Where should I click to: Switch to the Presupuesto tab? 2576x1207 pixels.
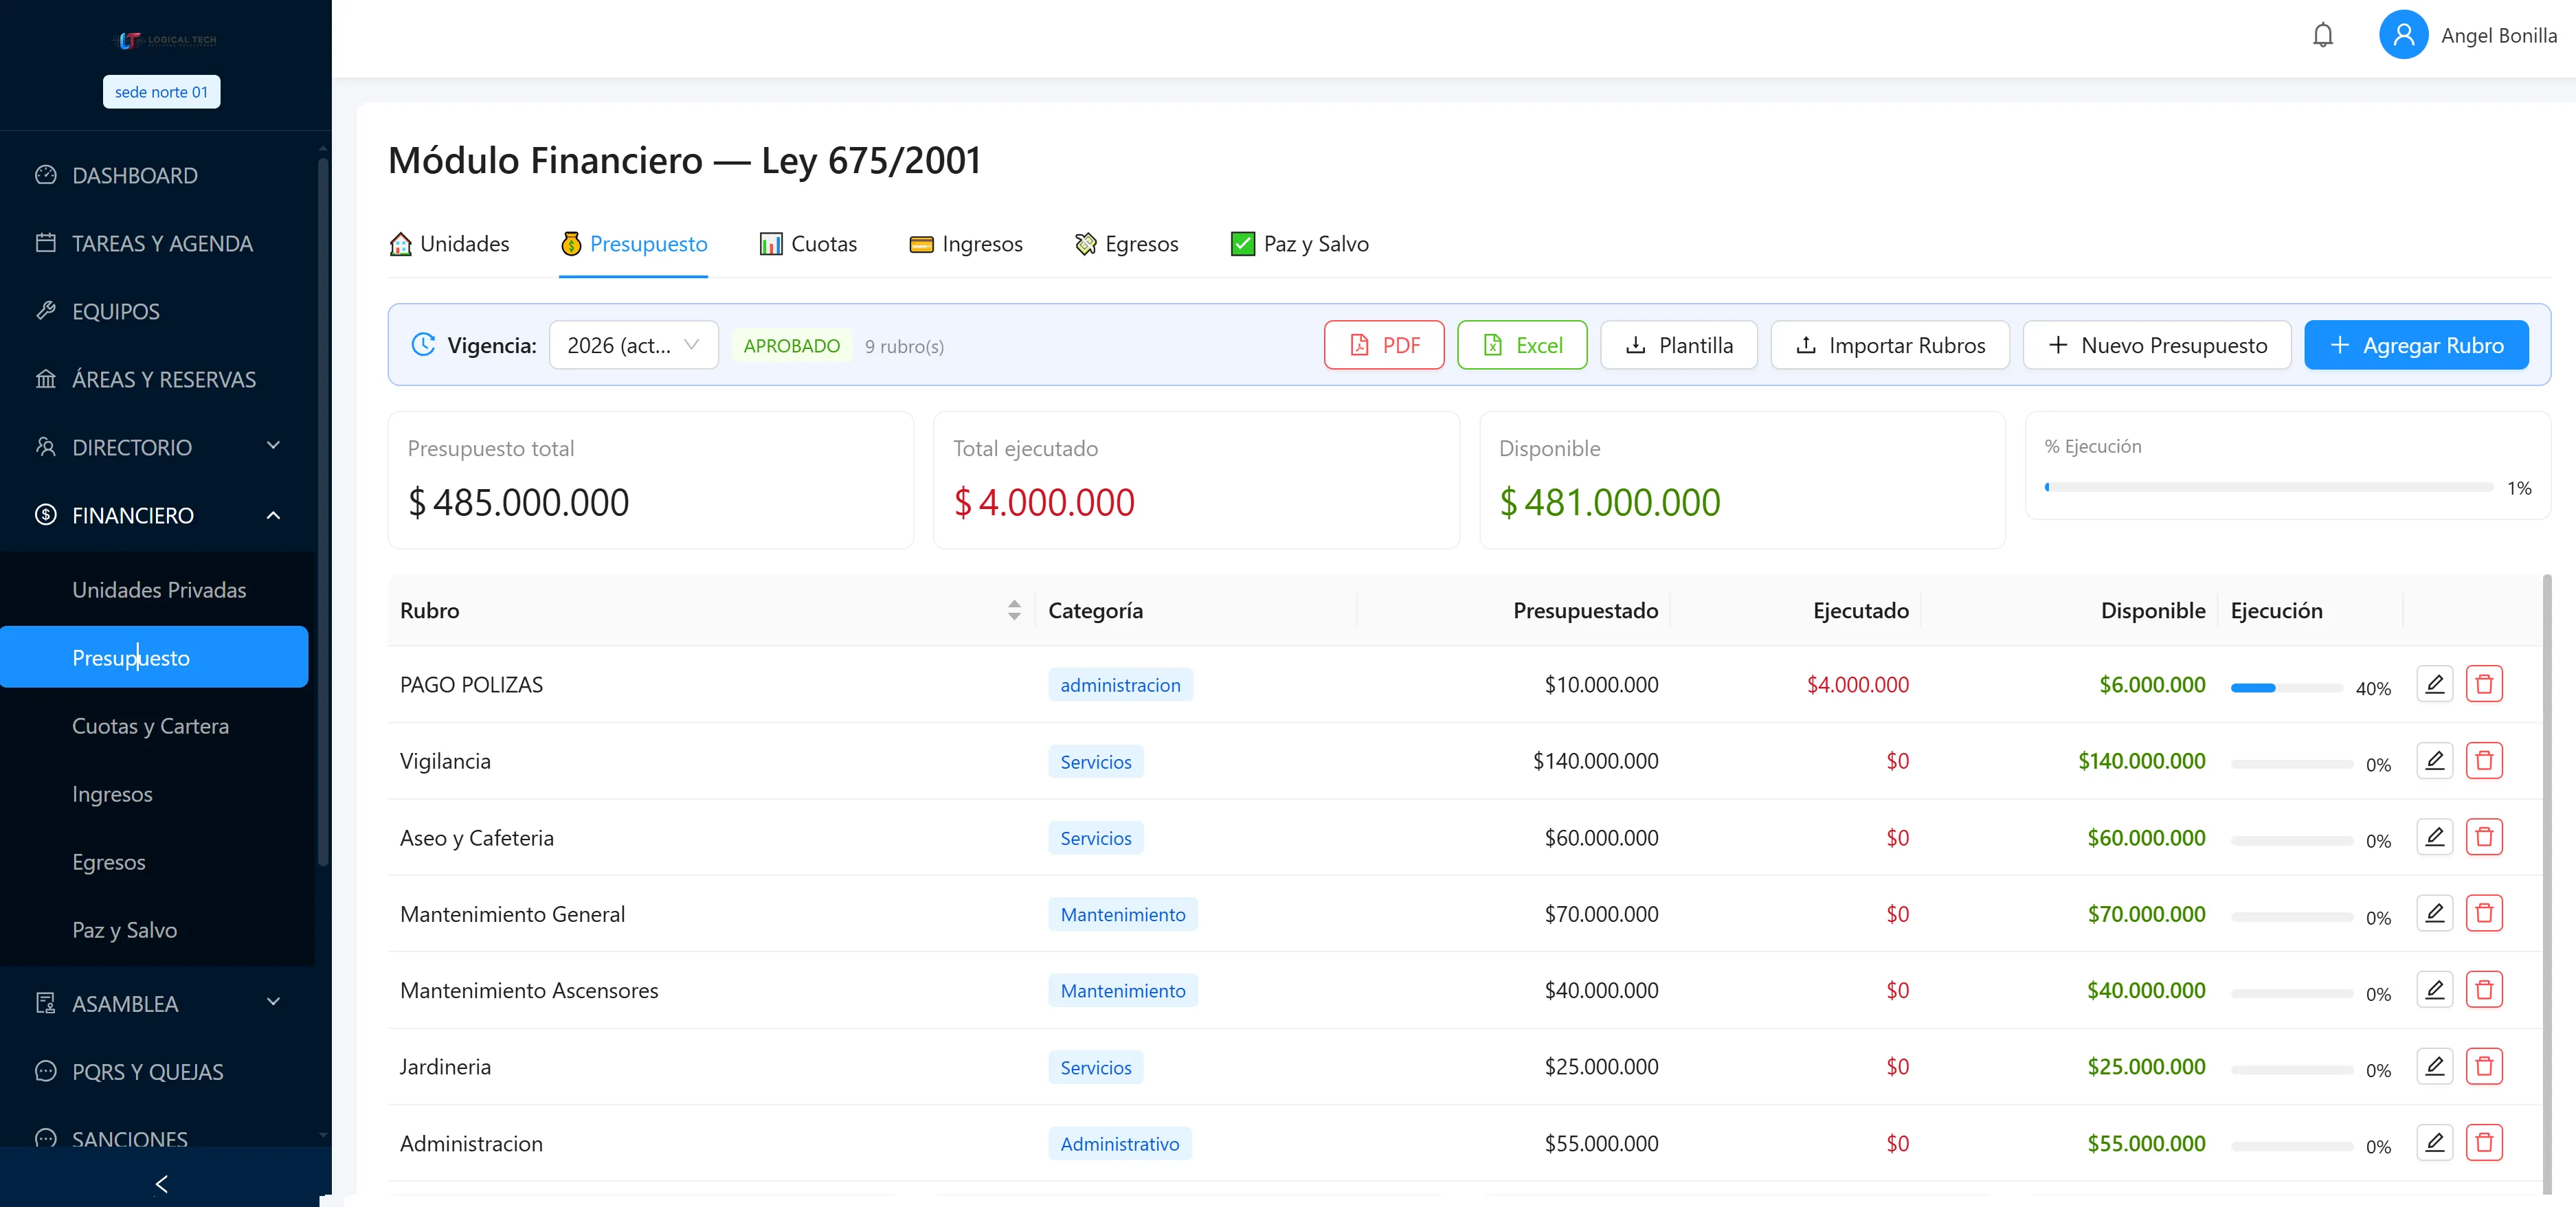633,244
